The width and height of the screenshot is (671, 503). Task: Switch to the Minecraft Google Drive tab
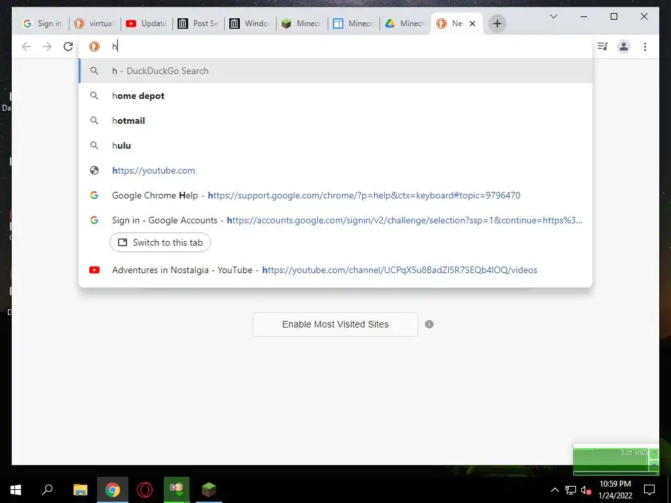(406, 24)
